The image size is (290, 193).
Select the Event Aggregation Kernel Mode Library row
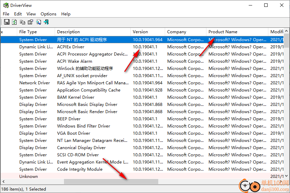pyautogui.click(x=142, y=162)
